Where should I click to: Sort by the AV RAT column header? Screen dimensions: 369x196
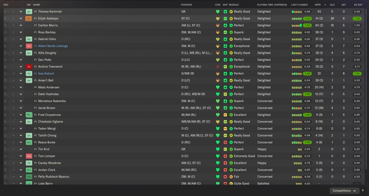[x=358, y=5]
